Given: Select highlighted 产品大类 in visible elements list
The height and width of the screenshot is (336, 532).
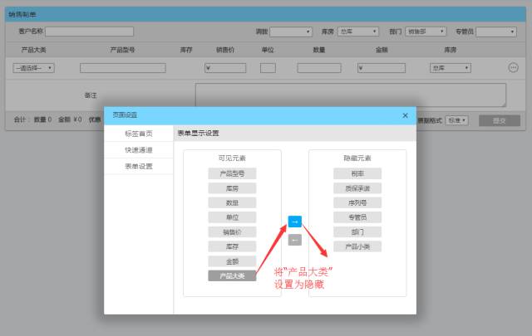Looking at the screenshot, I should tap(232, 275).
